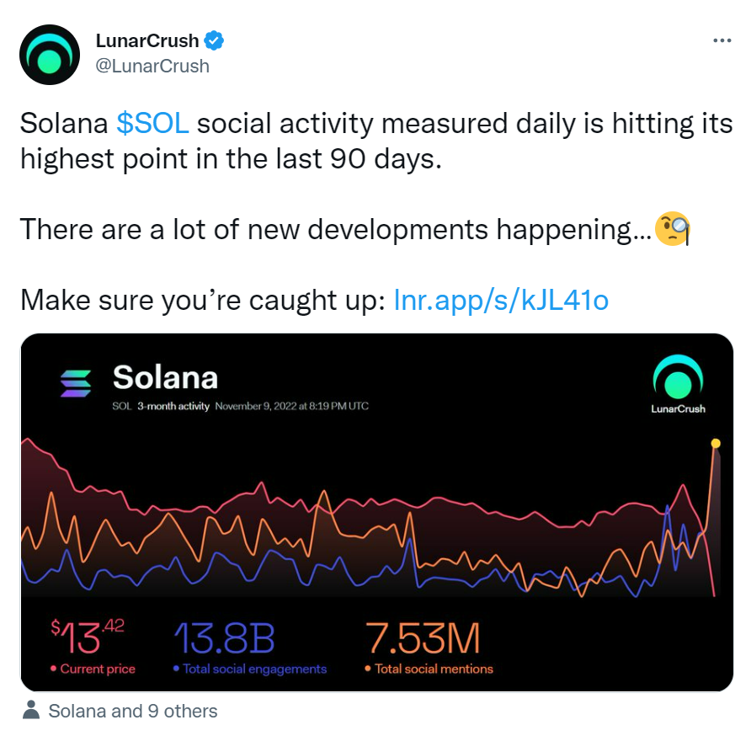The height and width of the screenshot is (736, 751).
Task: Click the tagged people person icon
Action: (x=31, y=711)
